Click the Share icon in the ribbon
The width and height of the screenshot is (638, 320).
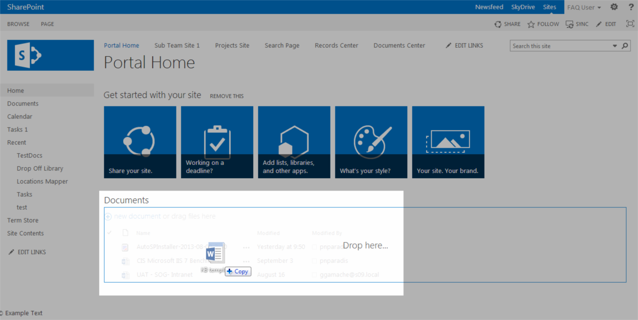click(498, 24)
